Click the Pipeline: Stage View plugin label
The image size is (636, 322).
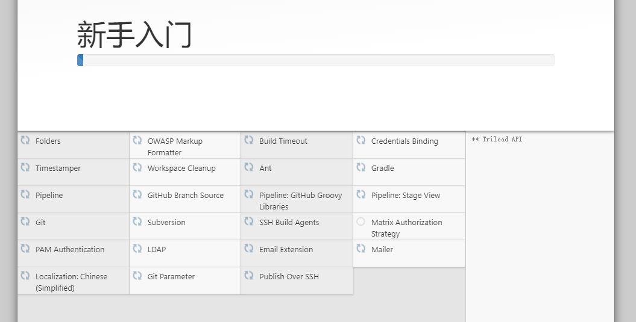click(406, 196)
